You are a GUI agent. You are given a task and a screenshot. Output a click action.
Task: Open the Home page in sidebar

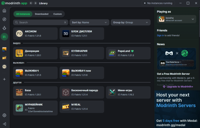click(x=4, y=11)
